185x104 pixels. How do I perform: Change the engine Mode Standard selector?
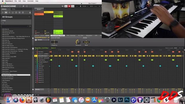click(x=86, y=42)
